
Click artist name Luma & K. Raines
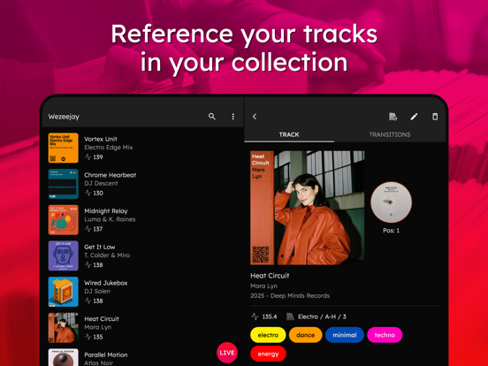(x=110, y=219)
